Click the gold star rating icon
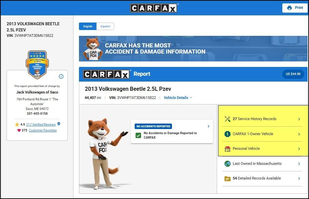The height and width of the screenshot is (199, 309). pyautogui.click(x=17, y=124)
